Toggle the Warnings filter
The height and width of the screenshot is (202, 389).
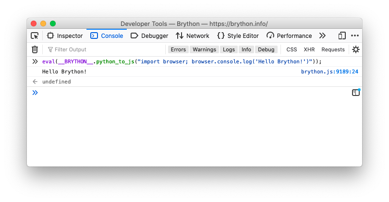point(205,49)
